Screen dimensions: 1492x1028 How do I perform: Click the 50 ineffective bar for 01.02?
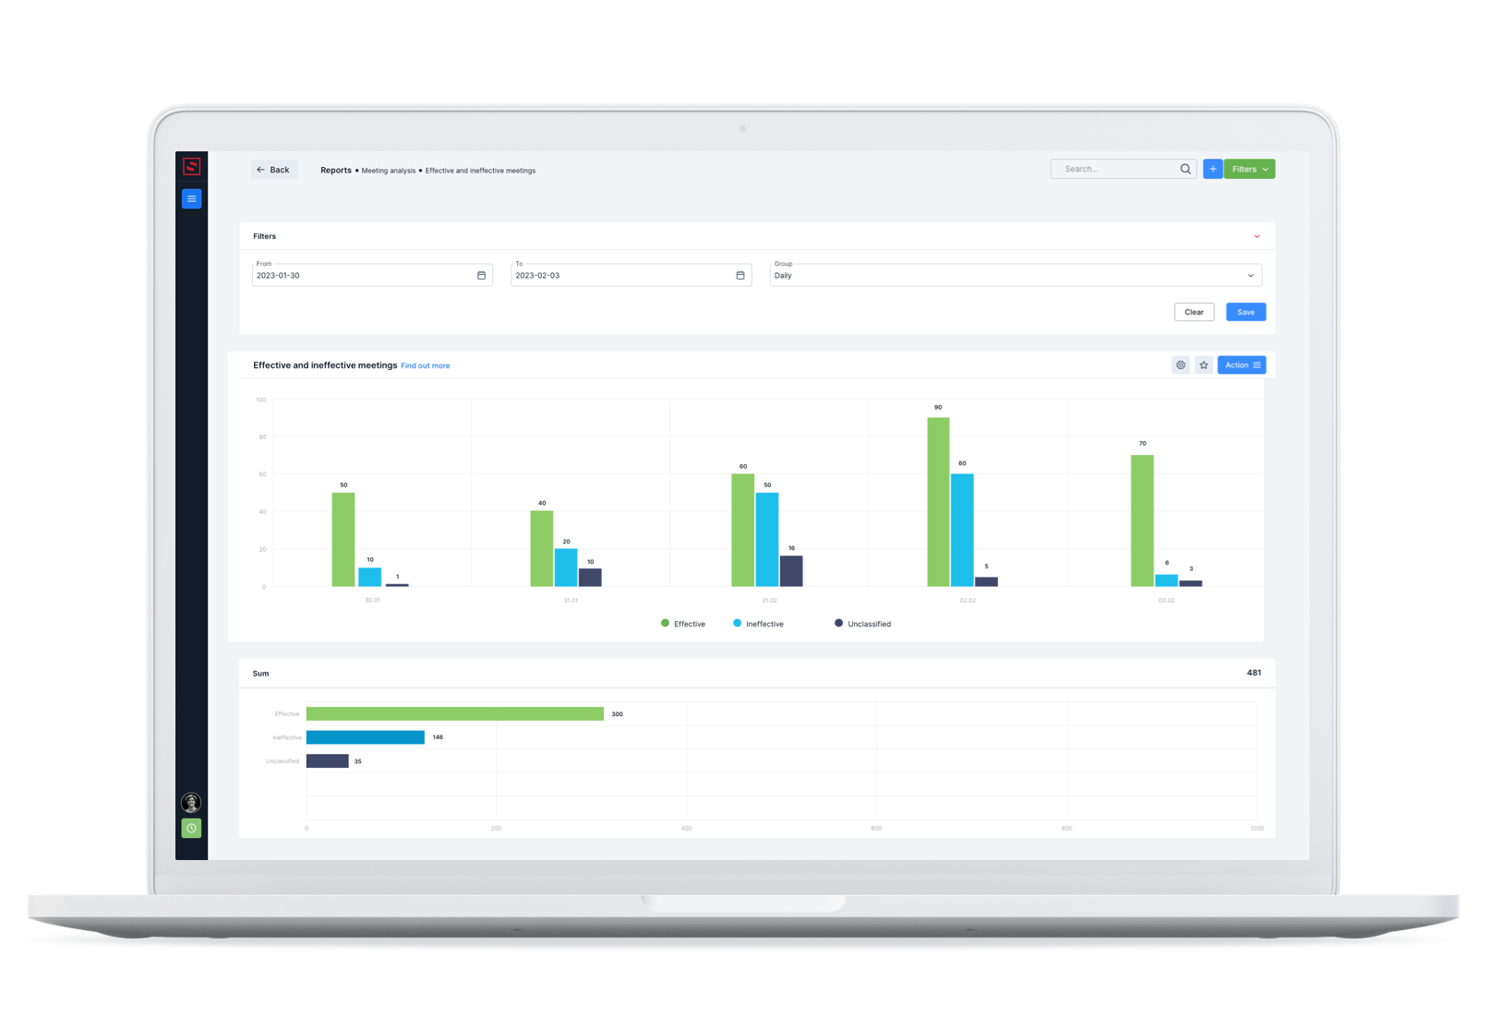click(767, 540)
